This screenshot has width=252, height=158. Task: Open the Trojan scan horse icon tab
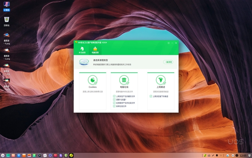[82, 50]
